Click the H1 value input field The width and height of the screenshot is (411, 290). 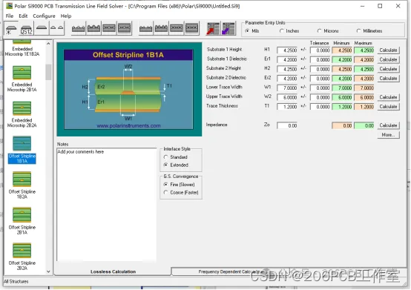pyautogui.click(x=287, y=50)
